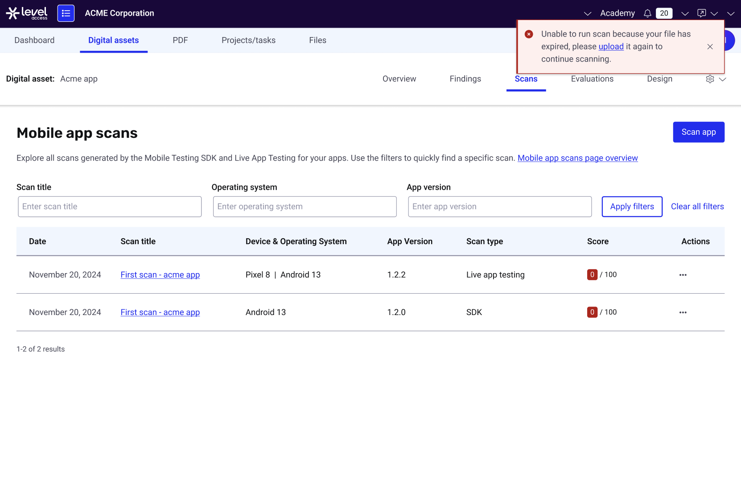This screenshot has width=741, height=498.
Task: Focus the App version input field
Action: click(x=500, y=207)
